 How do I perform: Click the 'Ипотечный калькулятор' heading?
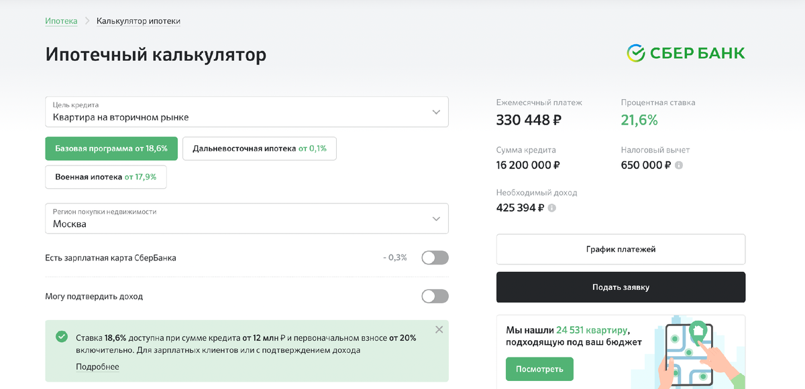[156, 55]
